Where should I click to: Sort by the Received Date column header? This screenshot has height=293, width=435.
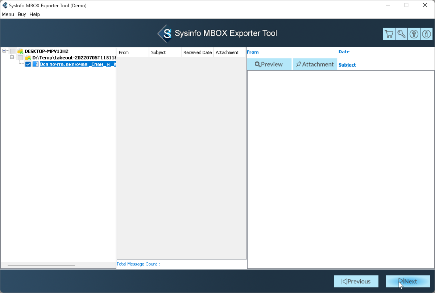[x=197, y=53]
